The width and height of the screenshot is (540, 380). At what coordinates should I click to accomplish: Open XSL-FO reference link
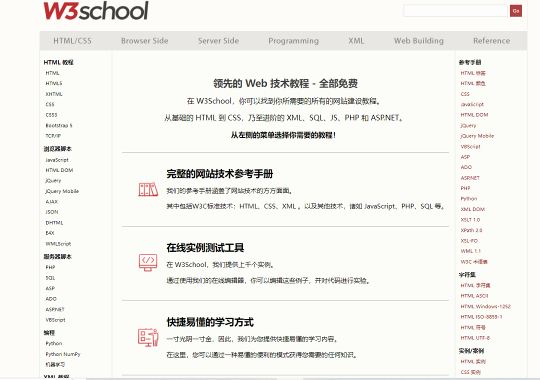(x=469, y=240)
